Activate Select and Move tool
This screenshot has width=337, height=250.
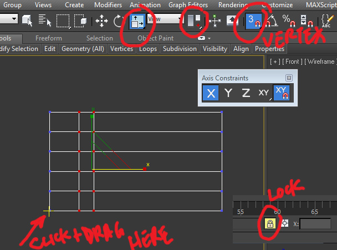point(101,21)
